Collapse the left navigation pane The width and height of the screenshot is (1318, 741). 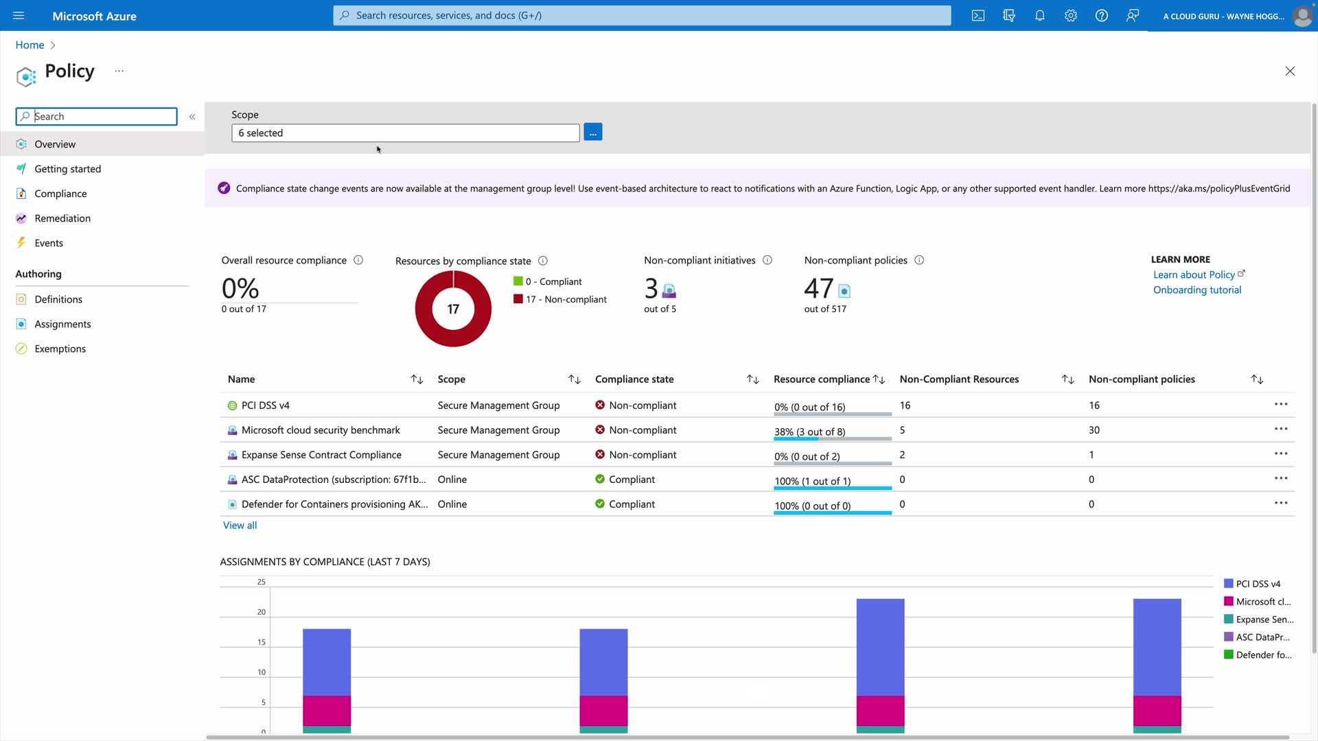pyautogui.click(x=192, y=117)
